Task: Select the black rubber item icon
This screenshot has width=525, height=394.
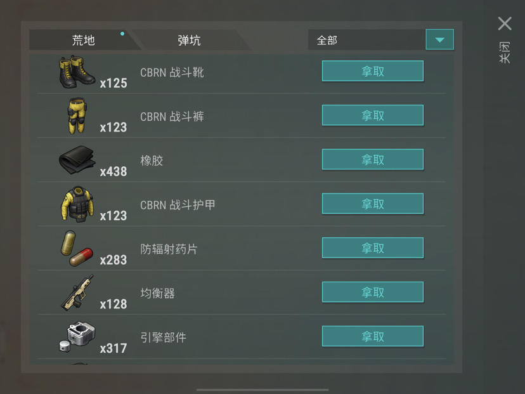Action: (77, 160)
